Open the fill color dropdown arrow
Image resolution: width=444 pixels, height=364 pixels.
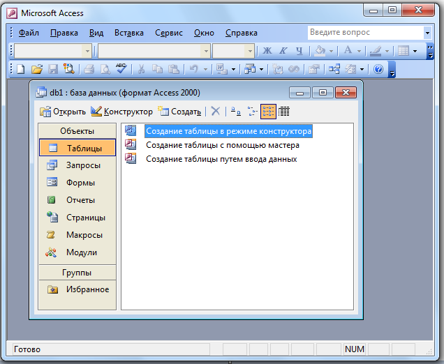331,51
